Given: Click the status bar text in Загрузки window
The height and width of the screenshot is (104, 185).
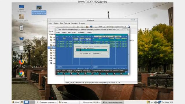Looking at the screenshot, I should pyautogui.click(x=92, y=83).
